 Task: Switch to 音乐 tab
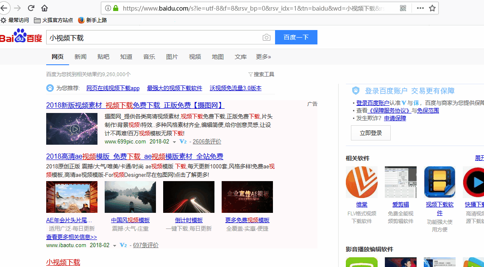click(x=149, y=57)
